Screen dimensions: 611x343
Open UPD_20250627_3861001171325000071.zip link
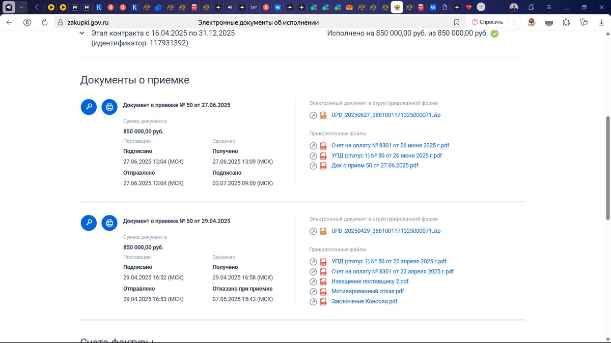pyautogui.click(x=386, y=115)
